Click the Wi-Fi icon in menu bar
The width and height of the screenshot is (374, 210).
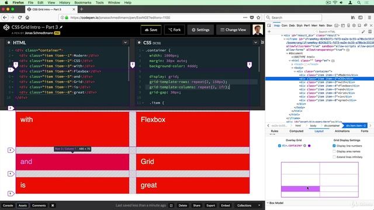point(335,2)
